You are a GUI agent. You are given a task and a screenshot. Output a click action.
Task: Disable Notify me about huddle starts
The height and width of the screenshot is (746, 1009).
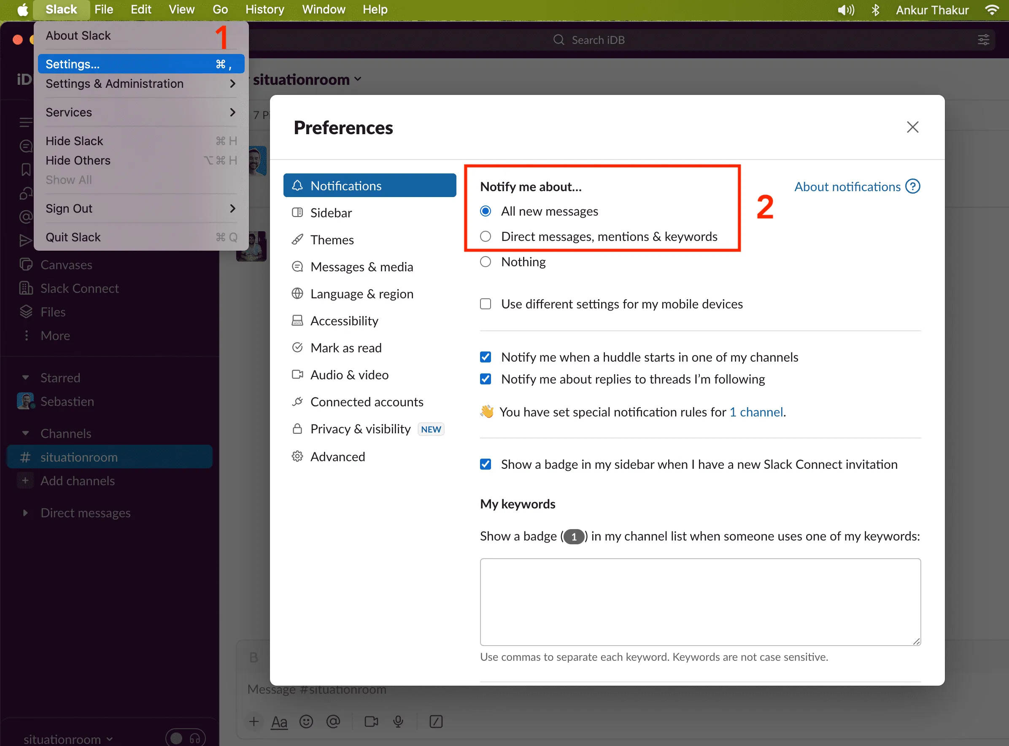[486, 357]
